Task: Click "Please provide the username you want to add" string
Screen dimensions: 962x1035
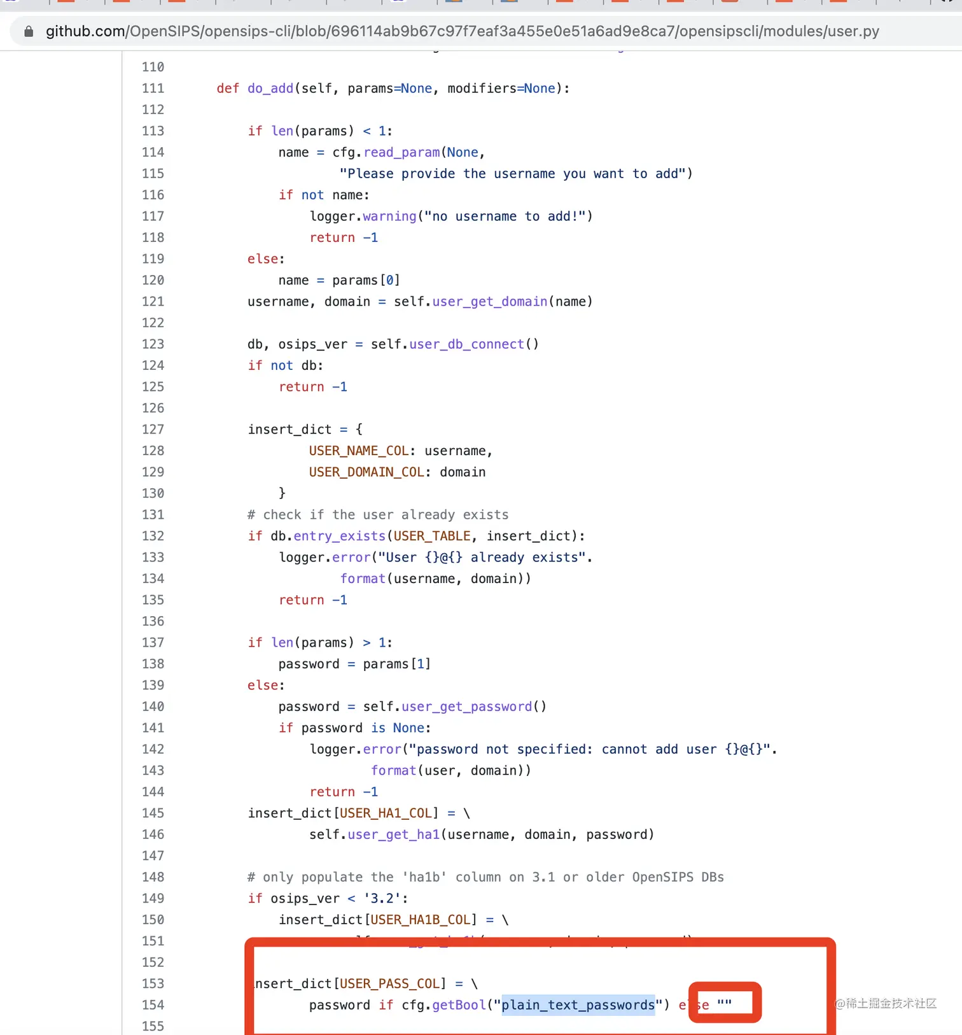Action: click(512, 174)
